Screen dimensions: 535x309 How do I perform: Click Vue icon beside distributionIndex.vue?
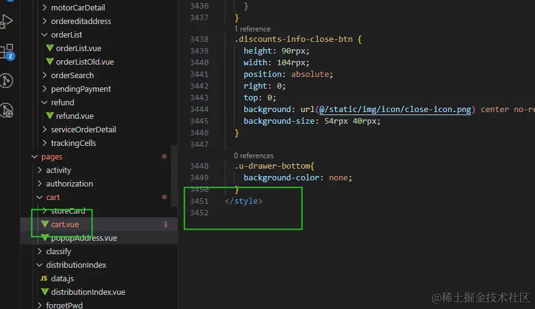click(45, 292)
